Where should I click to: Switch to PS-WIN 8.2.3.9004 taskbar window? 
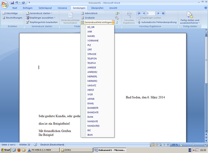[43, 150]
